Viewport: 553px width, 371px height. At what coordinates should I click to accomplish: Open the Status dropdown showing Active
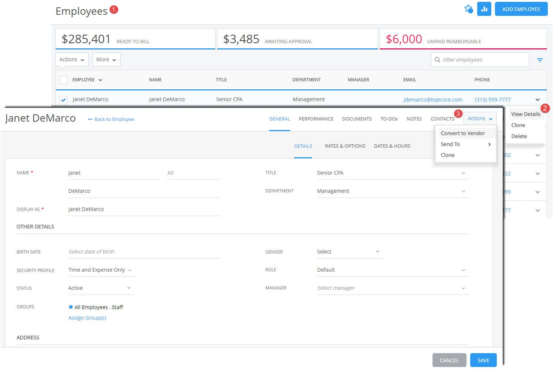click(x=101, y=288)
